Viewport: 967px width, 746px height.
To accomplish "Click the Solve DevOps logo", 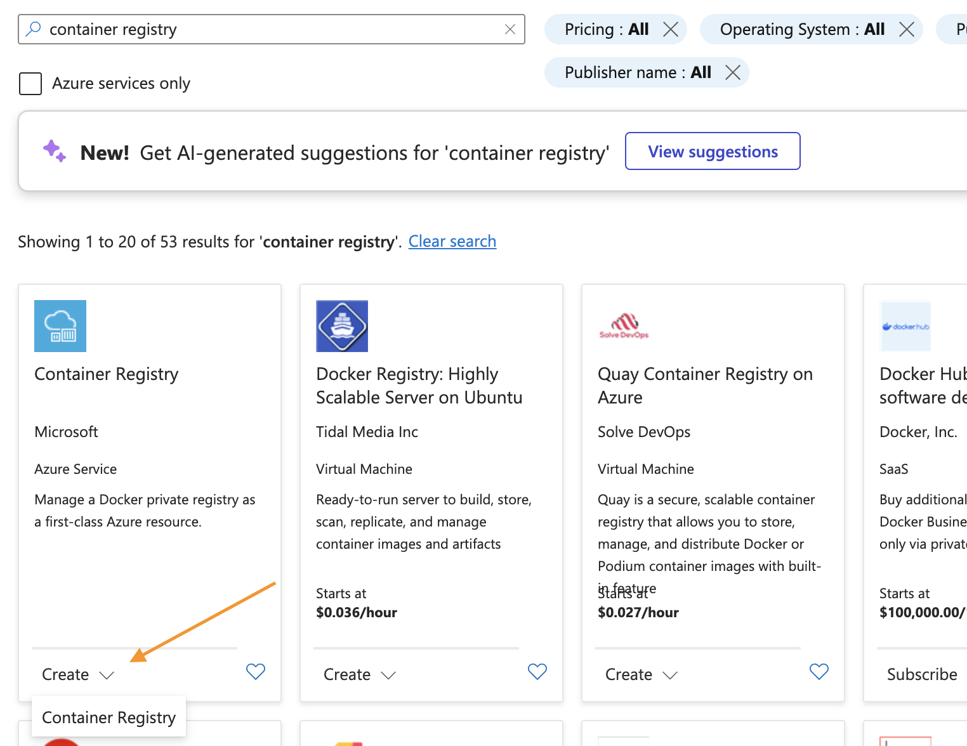I will (624, 326).
